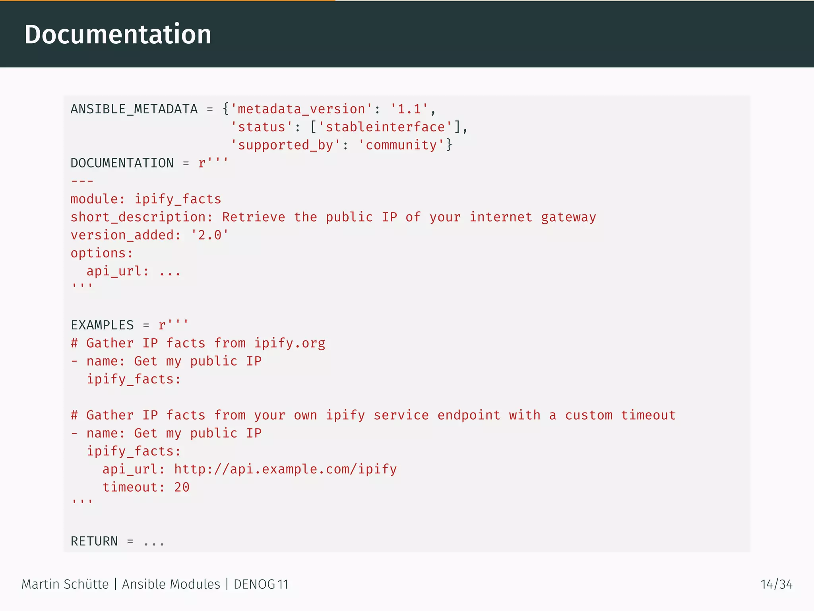Click the 'Documentation' slide title

(118, 34)
